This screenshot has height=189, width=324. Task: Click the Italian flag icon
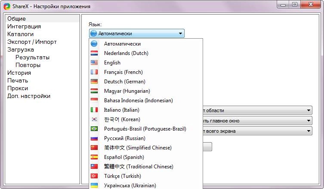(x=94, y=110)
